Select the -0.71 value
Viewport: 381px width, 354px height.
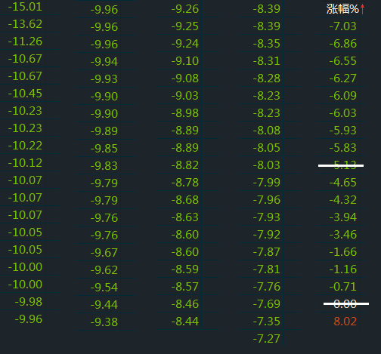pos(343,287)
